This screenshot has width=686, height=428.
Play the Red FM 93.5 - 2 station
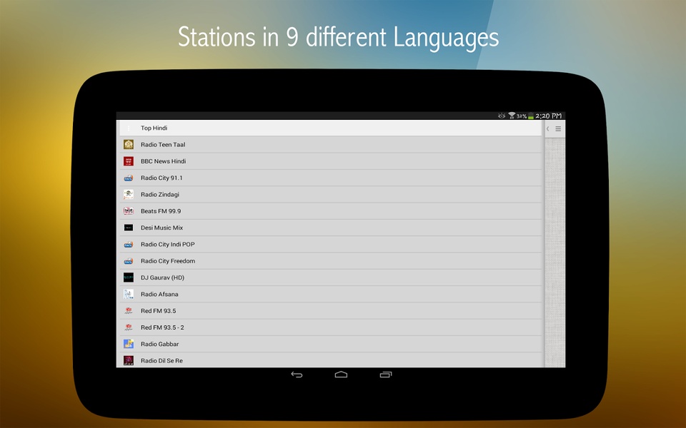331,327
